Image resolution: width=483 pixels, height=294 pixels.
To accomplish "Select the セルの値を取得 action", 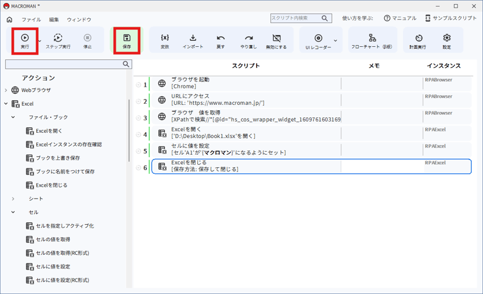I will coord(48,239).
